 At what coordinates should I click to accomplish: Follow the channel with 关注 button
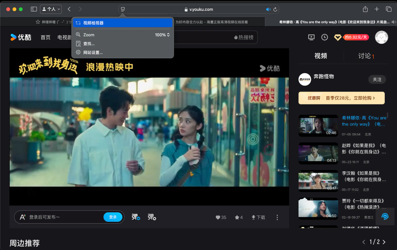click(377, 79)
